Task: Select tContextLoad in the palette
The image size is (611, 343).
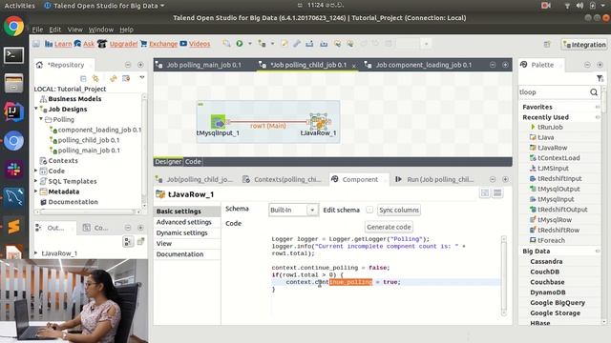Action: [x=558, y=158]
